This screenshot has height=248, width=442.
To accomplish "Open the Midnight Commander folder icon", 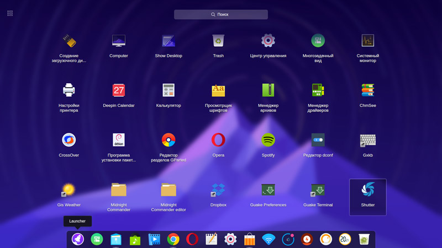I will tap(119, 190).
